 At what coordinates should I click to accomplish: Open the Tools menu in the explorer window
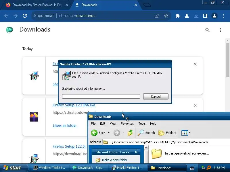(x=142, y=124)
